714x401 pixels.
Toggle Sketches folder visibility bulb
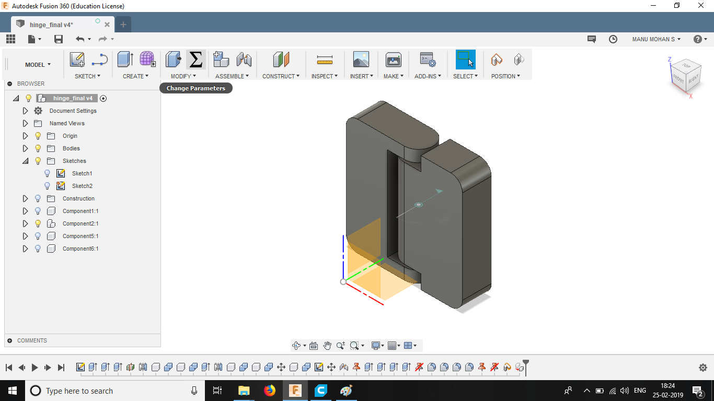click(38, 161)
